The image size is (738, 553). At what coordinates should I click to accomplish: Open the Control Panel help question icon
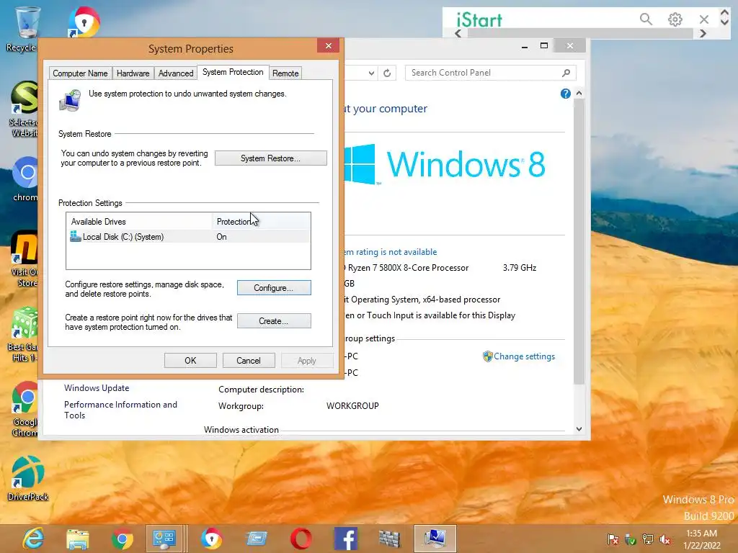pyautogui.click(x=565, y=94)
